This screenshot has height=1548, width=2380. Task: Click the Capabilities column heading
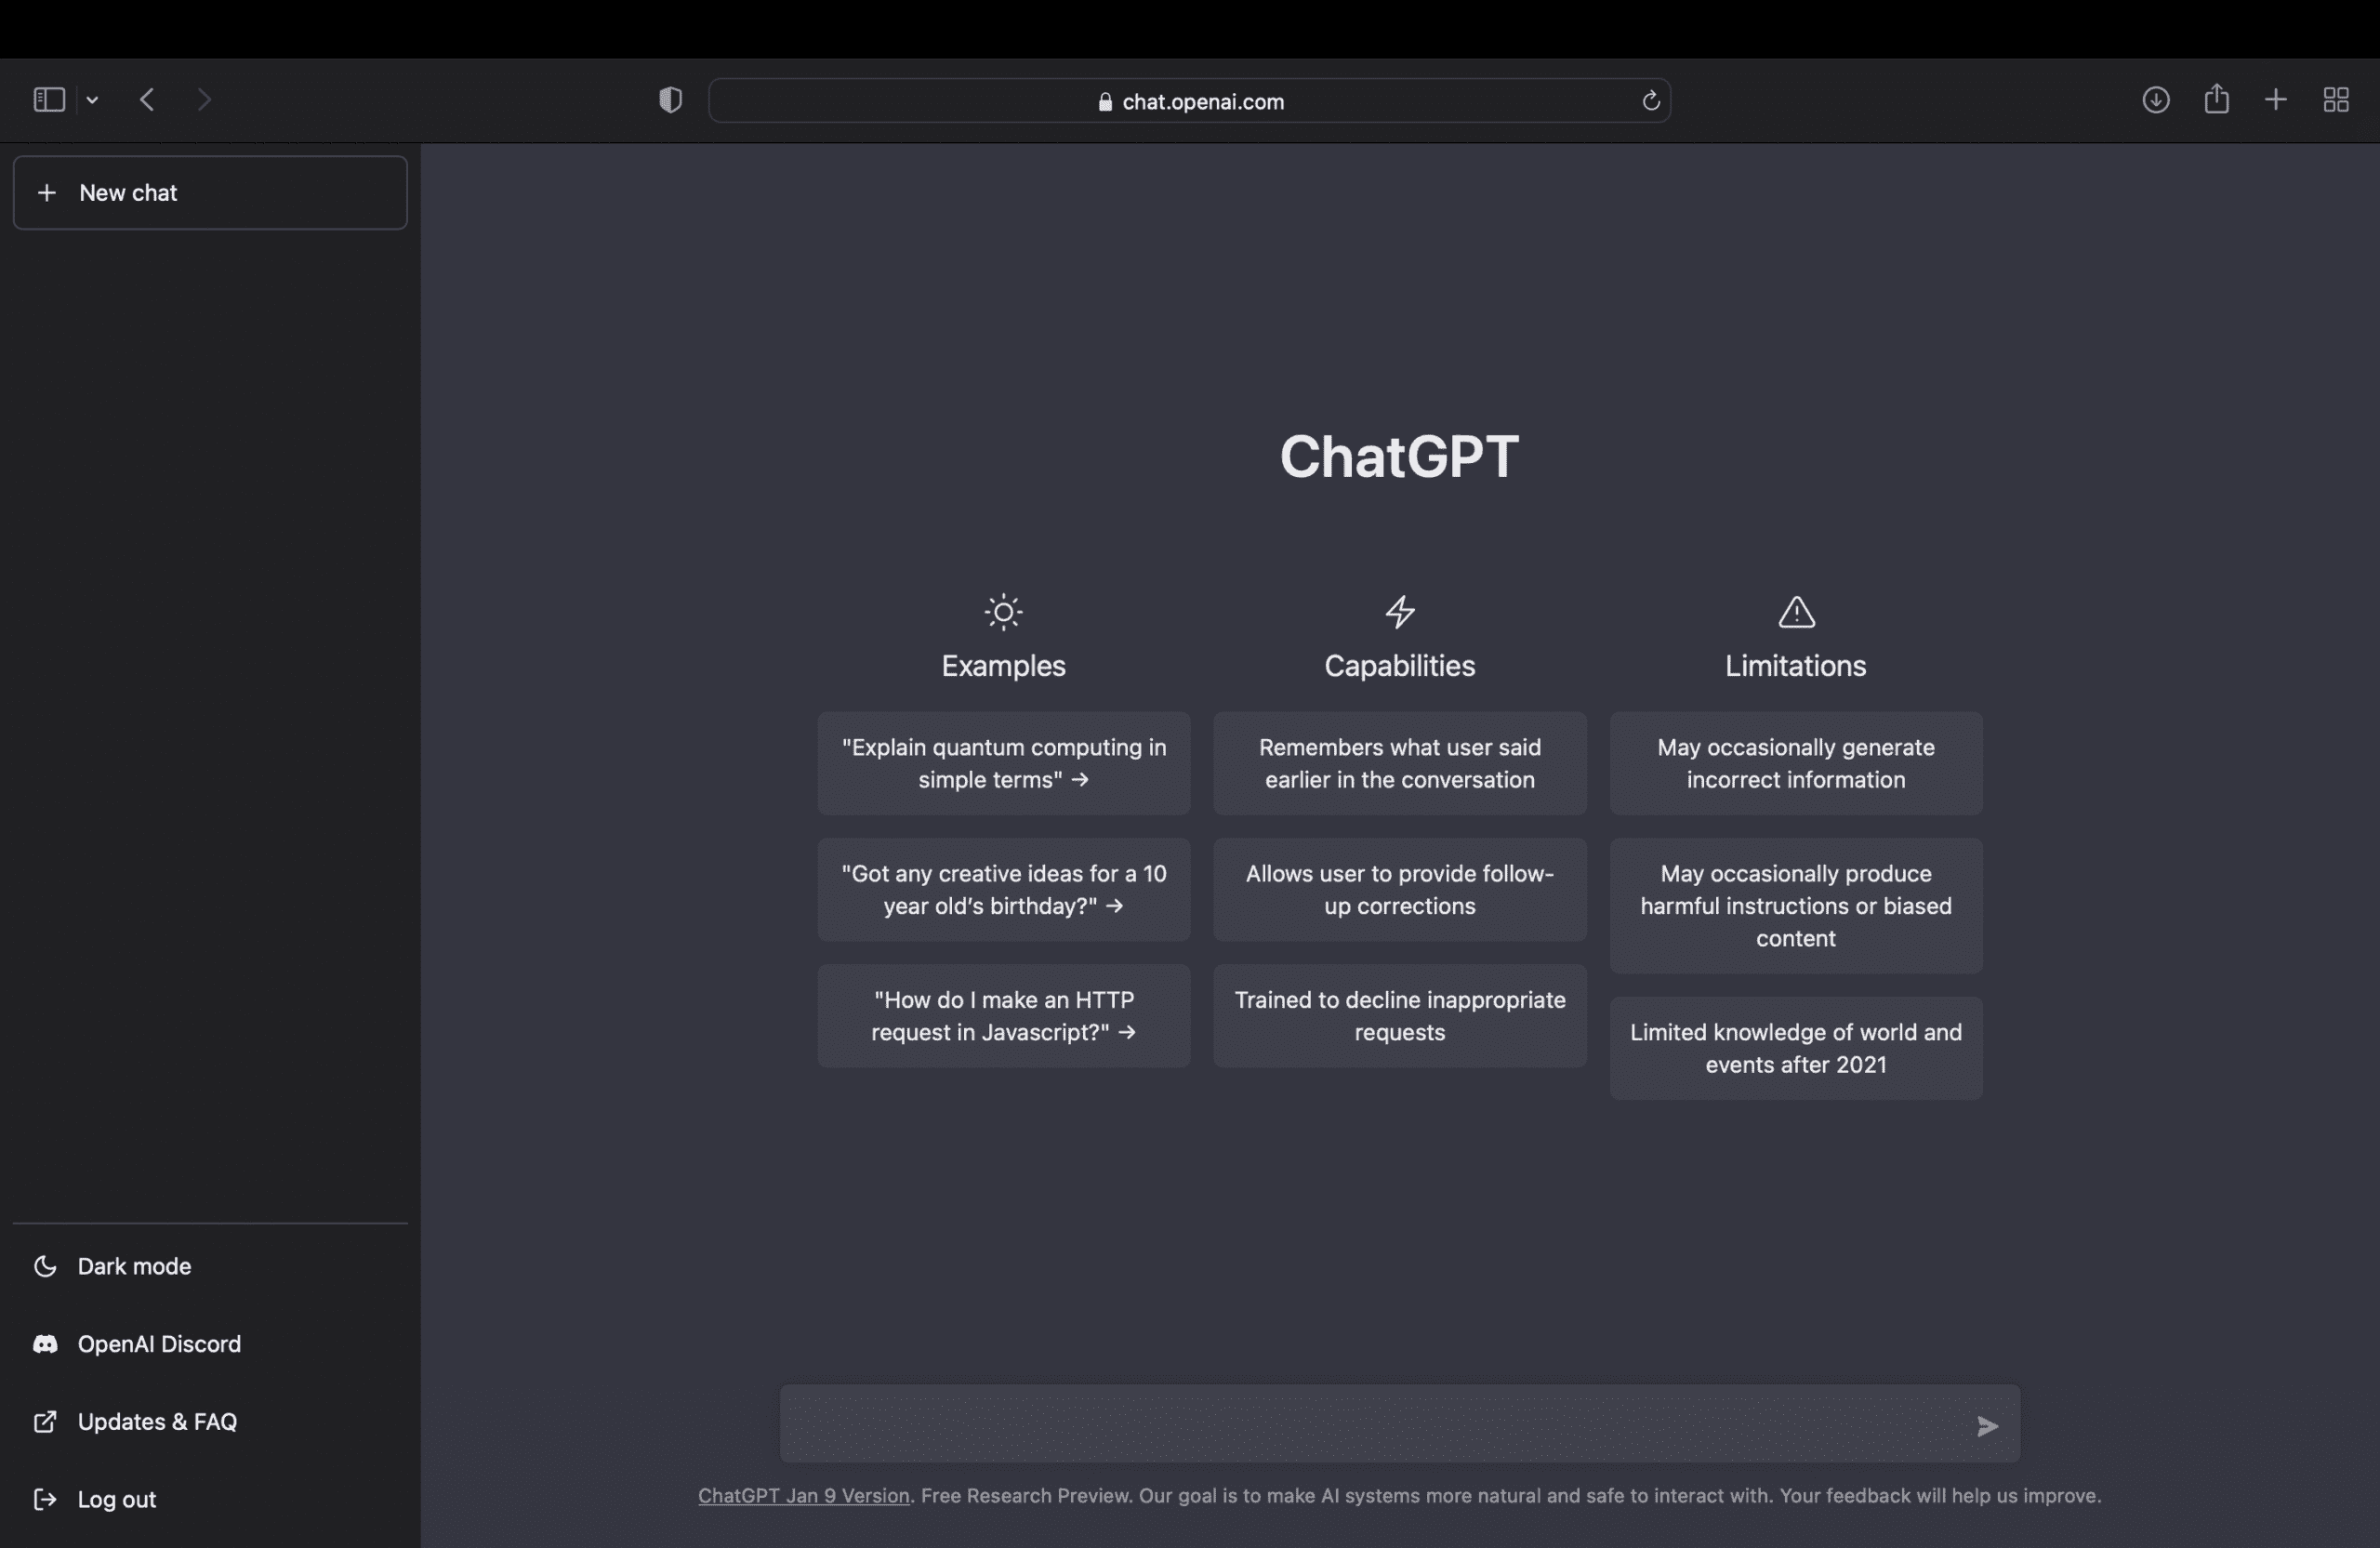point(1400,666)
